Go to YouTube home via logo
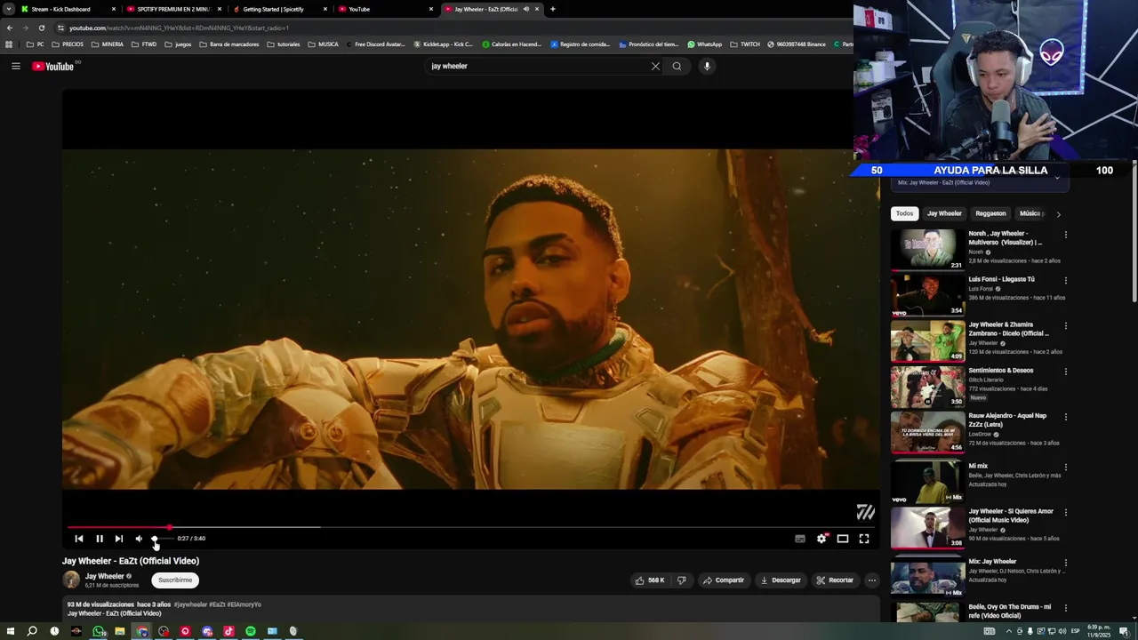The width and height of the screenshot is (1138, 640). (x=53, y=66)
